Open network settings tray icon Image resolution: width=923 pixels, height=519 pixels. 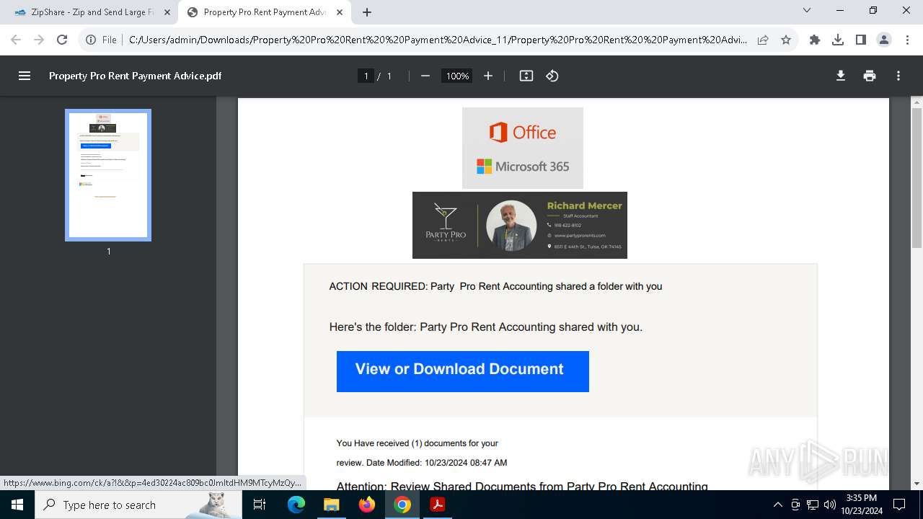[x=813, y=505]
